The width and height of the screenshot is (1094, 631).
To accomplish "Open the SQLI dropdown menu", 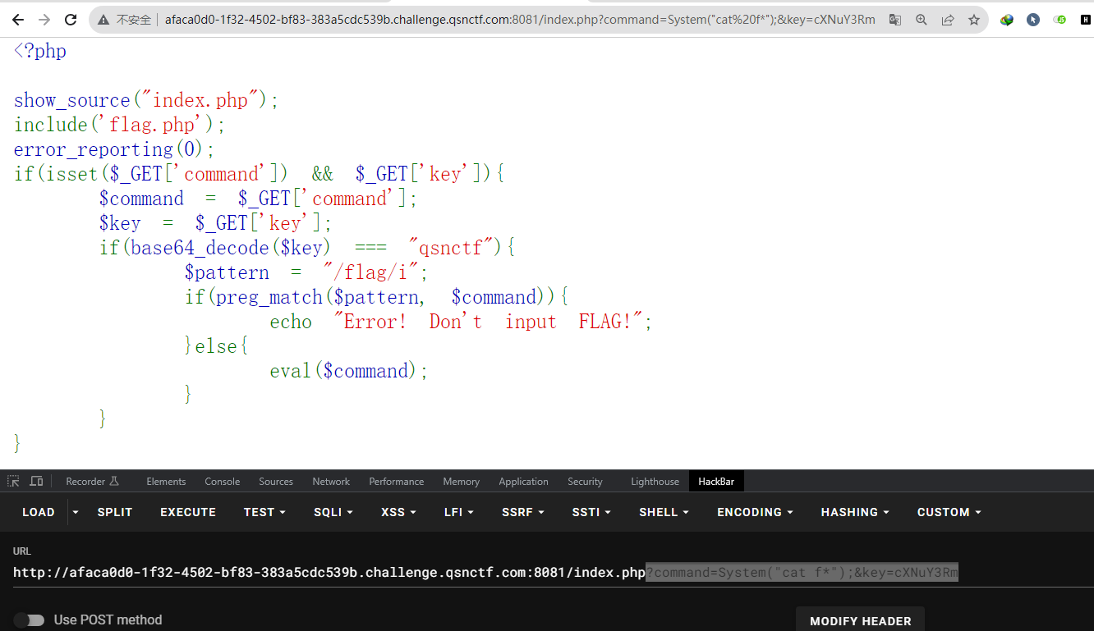I will coord(333,512).
